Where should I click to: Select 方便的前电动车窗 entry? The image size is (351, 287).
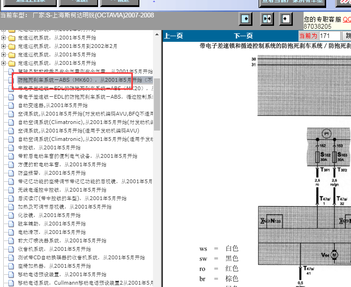coord(62,164)
